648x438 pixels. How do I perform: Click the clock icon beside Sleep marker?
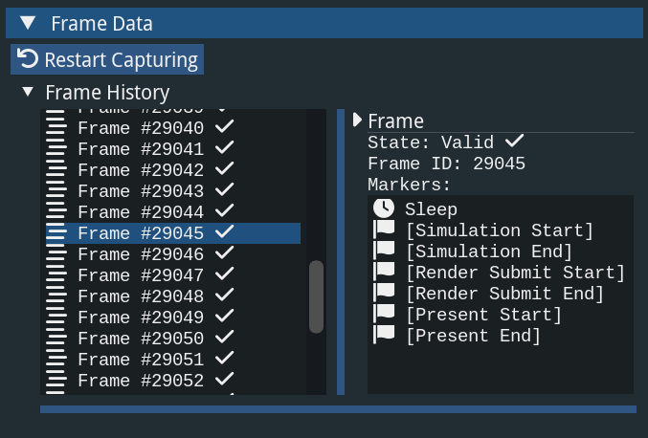pos(383,208)
